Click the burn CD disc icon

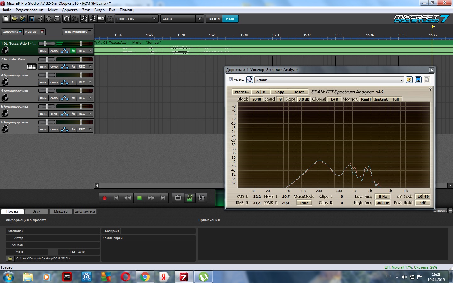[x=48, y=19]
